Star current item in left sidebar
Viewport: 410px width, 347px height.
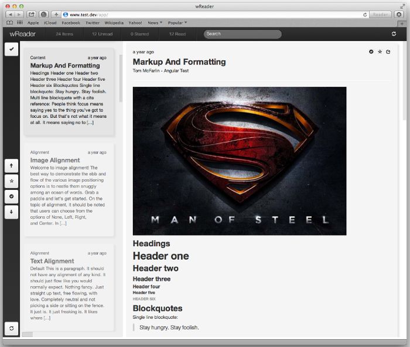coord(12,181)
